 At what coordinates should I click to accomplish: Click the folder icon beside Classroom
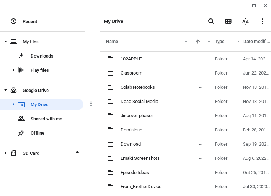click(x=111, y=73)
